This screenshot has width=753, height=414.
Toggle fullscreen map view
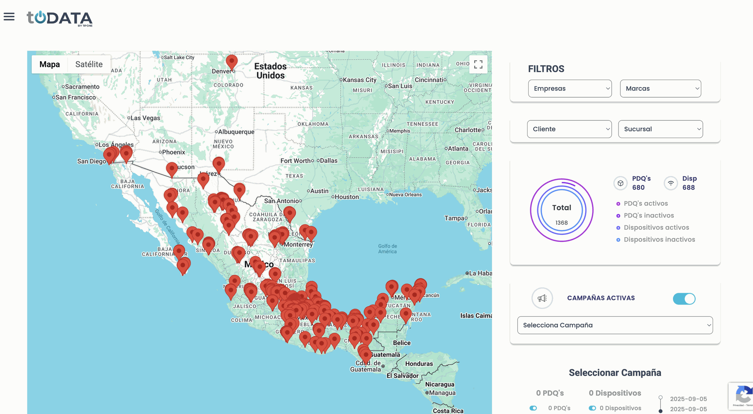(x=478, y=64)
